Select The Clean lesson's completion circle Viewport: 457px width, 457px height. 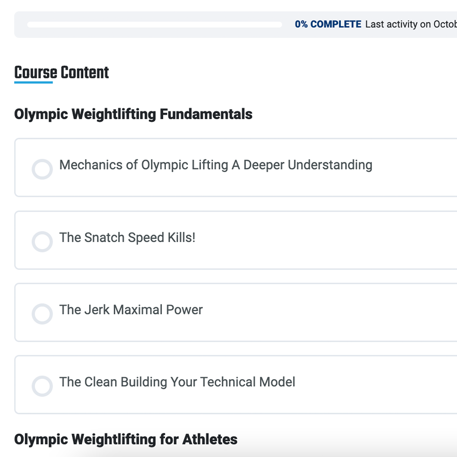coord(42,386)
